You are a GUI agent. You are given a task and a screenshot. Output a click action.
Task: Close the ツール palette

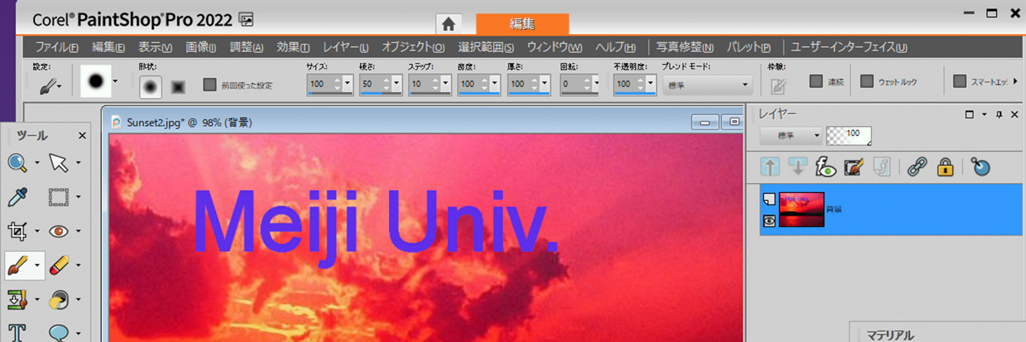tap(82, 135)
